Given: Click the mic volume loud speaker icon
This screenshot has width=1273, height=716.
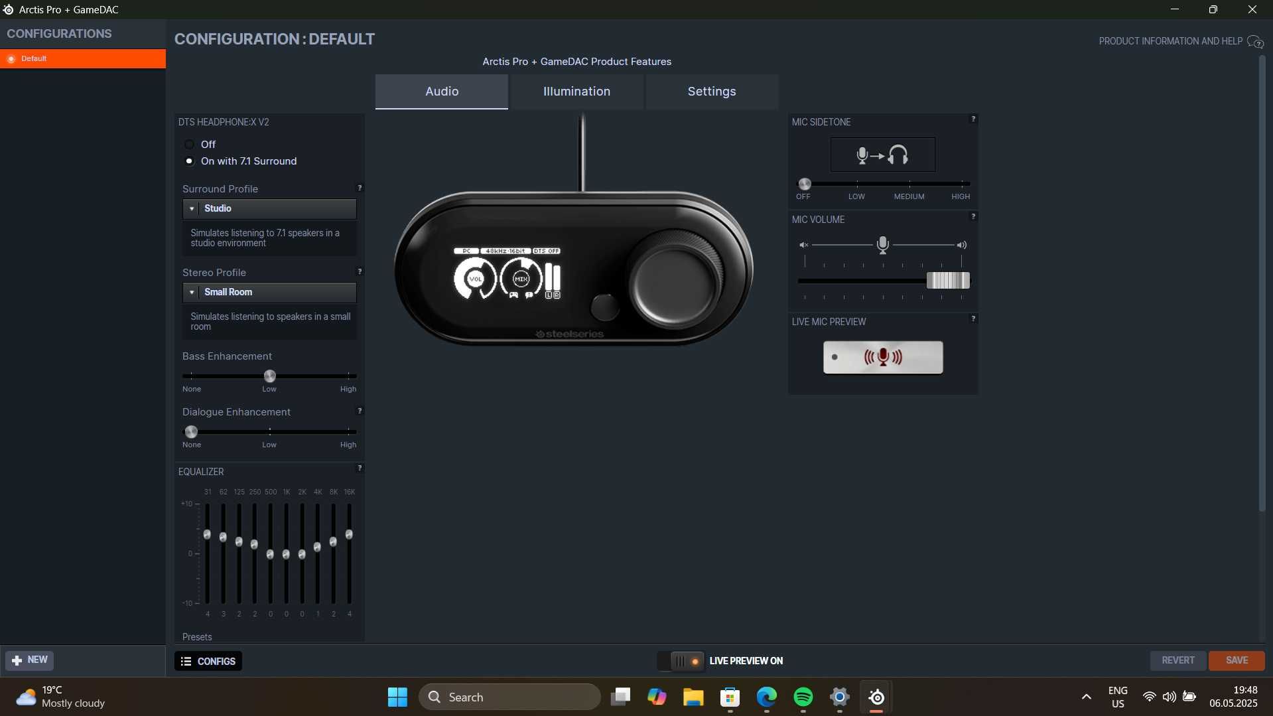Looking at the screenshot, I should pos(961,245).
